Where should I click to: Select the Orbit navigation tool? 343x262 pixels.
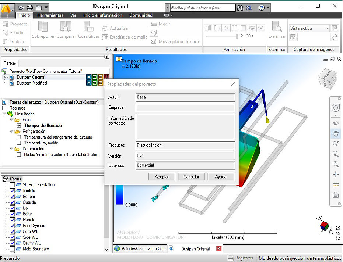click(335, 123)
